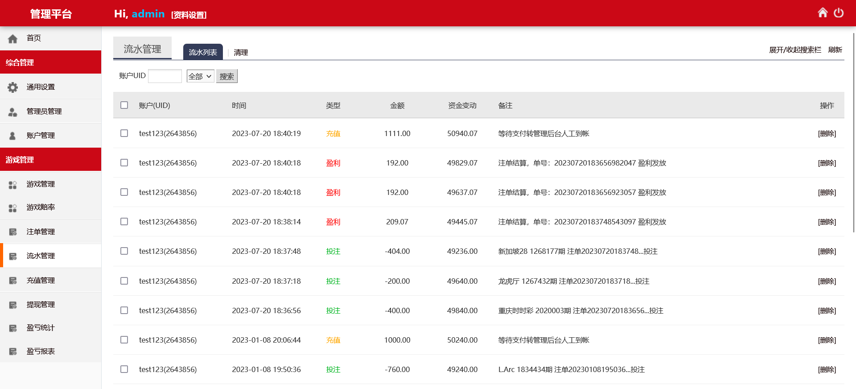Click the icon beside 注单管理
856x389 pixels.
pos(13,232)
